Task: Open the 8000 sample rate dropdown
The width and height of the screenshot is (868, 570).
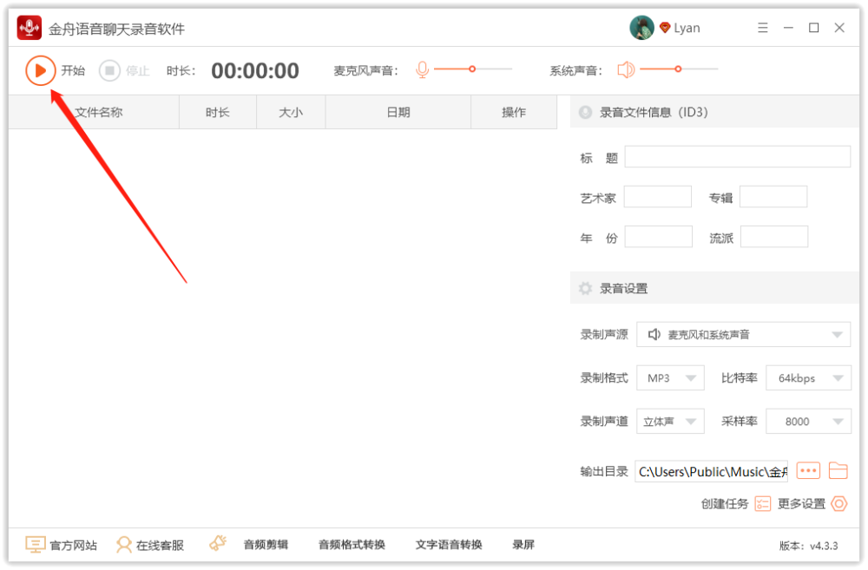Action: [808, 422]
